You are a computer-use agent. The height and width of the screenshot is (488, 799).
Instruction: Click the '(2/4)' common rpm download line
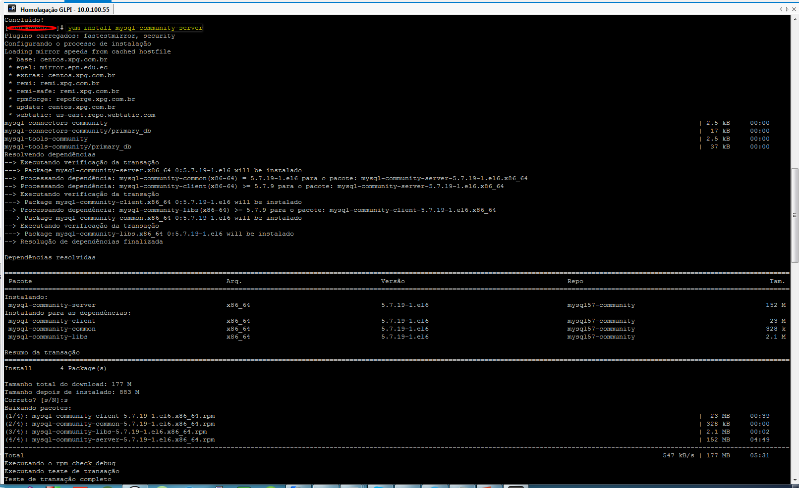(110, 424)
